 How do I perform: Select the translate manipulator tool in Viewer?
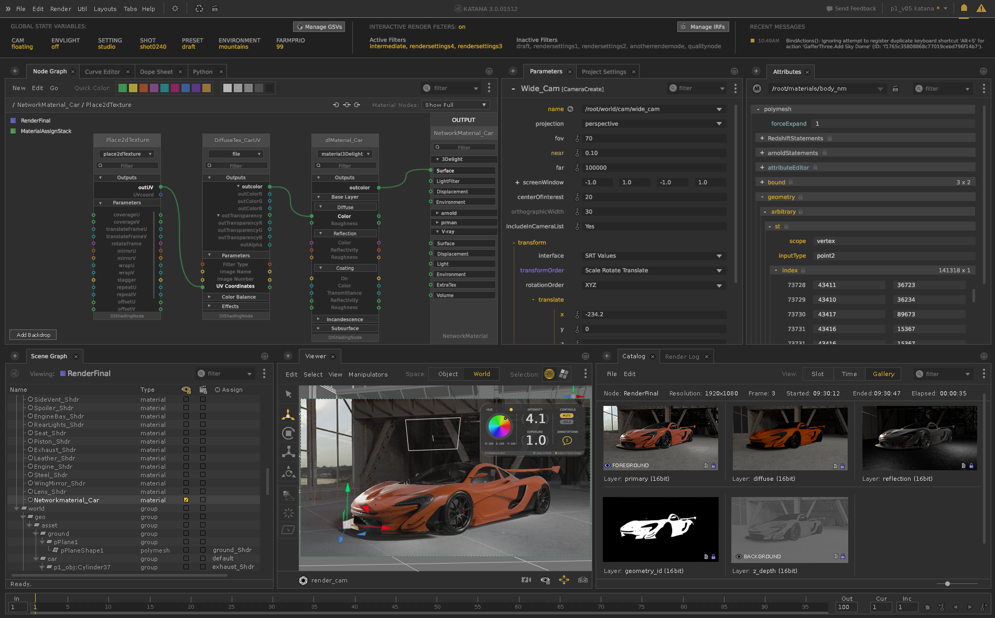[288, 415]
